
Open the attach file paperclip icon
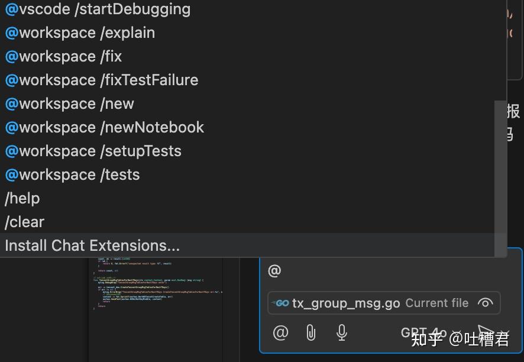310,332
